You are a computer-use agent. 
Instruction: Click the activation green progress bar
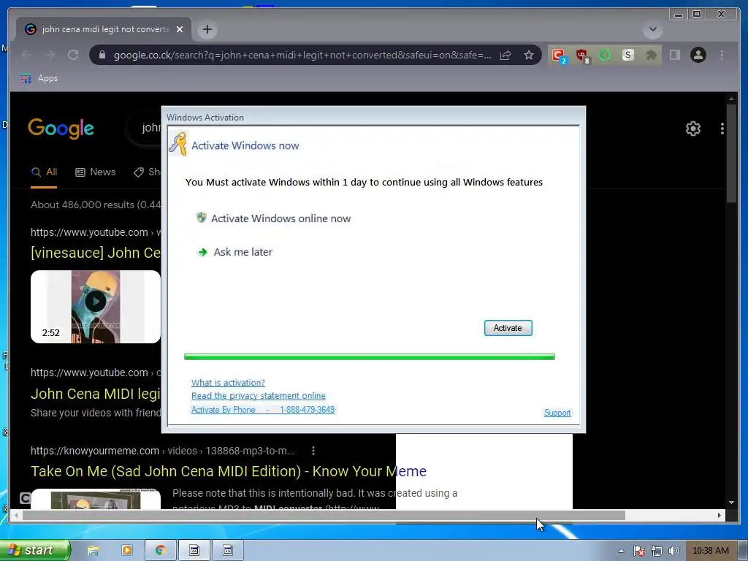pos(369,356)
